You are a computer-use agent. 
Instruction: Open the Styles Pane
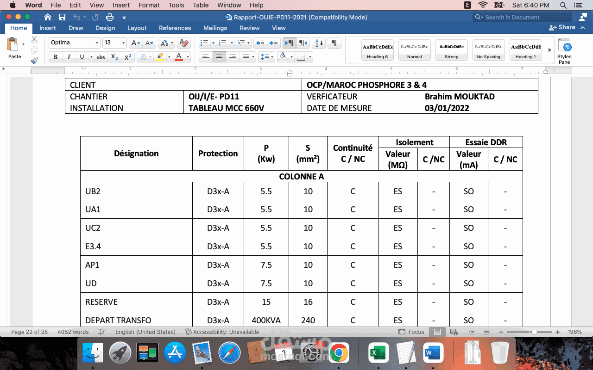564,51
